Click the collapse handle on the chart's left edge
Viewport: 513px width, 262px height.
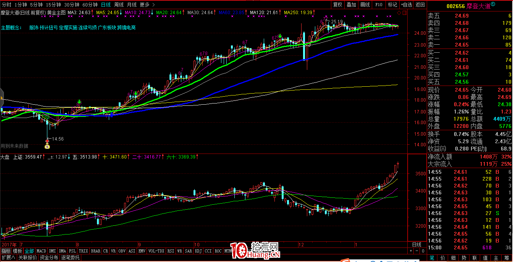coord(2,98)
